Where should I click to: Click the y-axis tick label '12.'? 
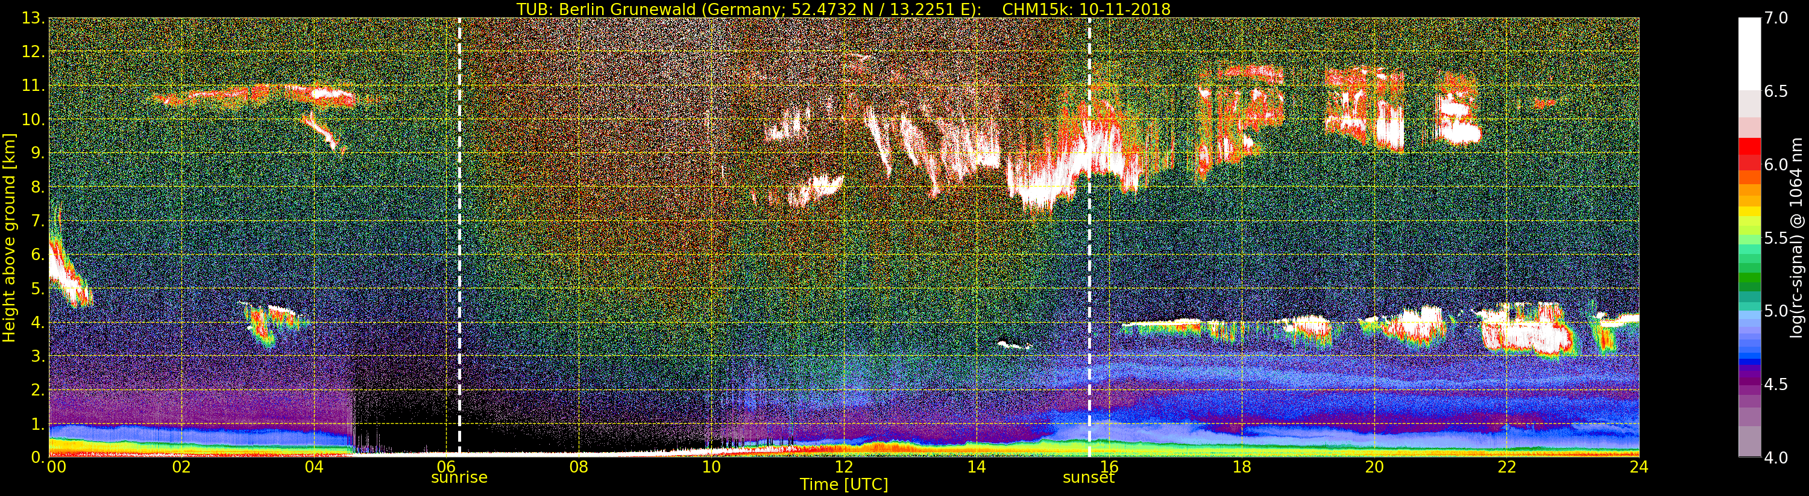click(34, 52)
